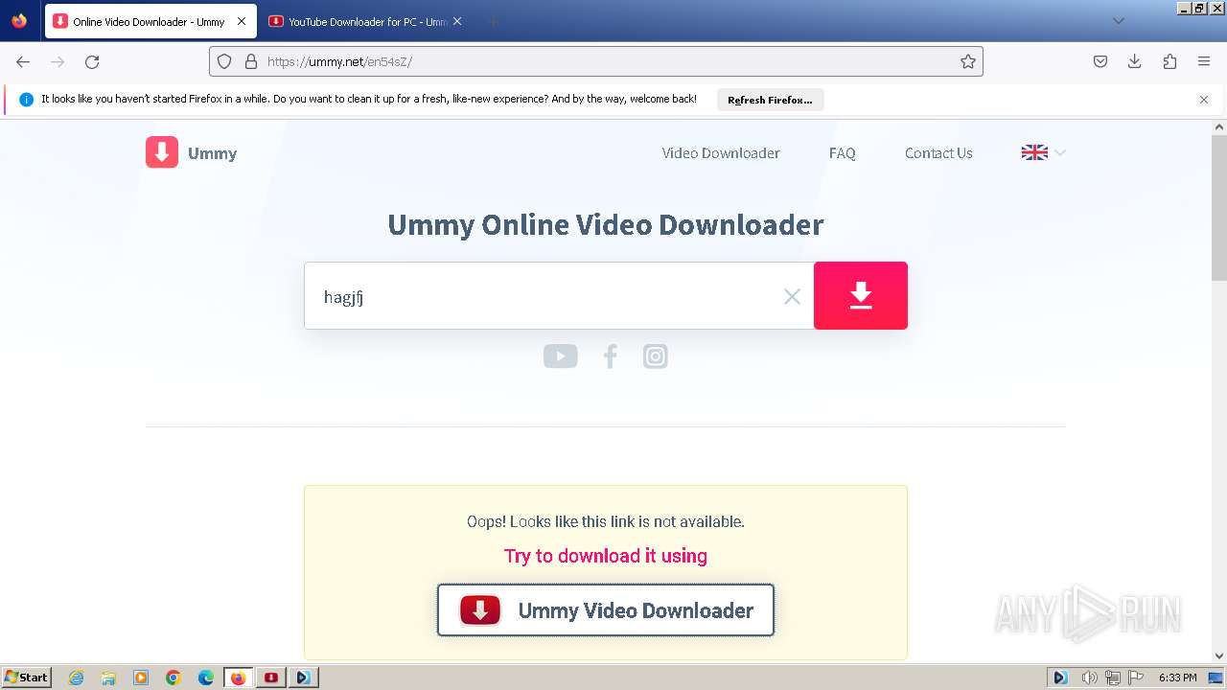Open the Windows Start menu
1227x690 pixels.
pos(26,678)
